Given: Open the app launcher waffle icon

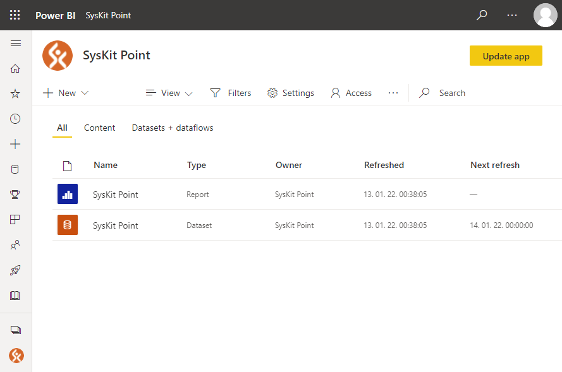Looking at the screenshot, I should (15, 15).
